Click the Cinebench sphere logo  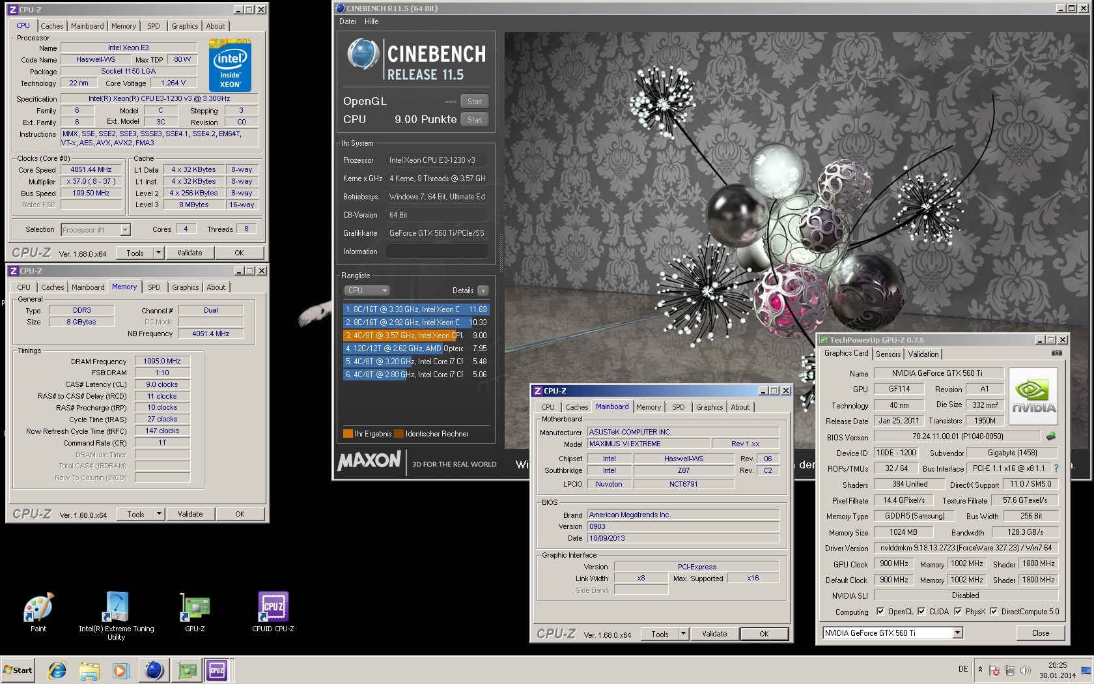pyautogui.click(x=363, y=54)
